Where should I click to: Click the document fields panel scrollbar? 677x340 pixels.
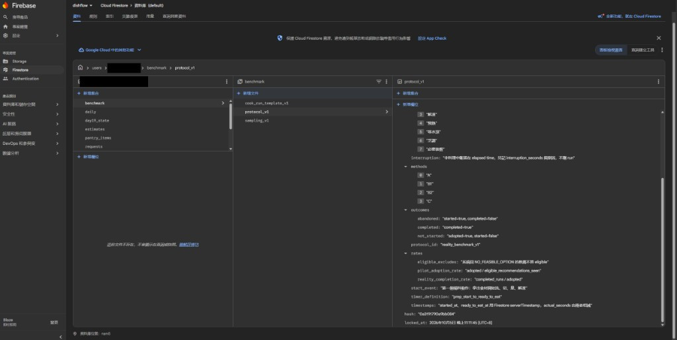coord(662,249)
